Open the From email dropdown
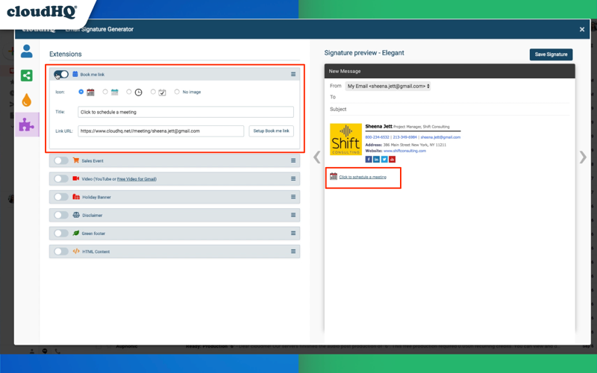The height and width of the screenshot is (373, 597). coord(387,86)
